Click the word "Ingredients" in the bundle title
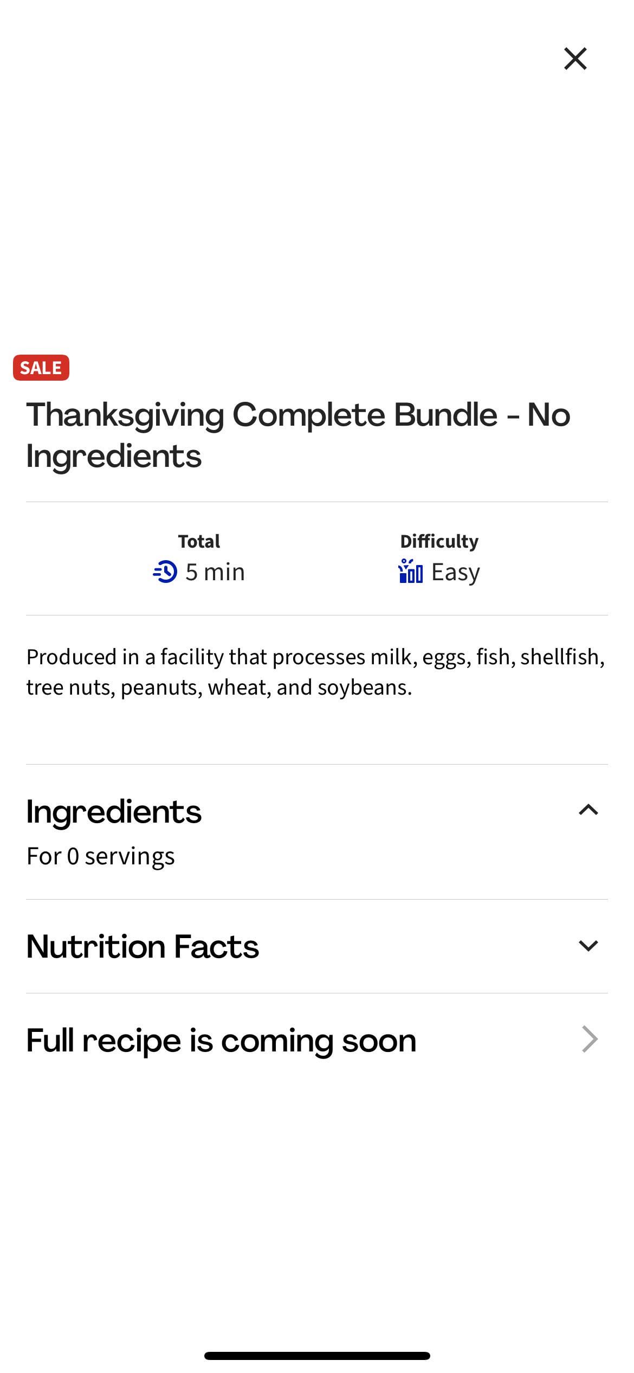 pyautogui.click(x=114, y=456)
